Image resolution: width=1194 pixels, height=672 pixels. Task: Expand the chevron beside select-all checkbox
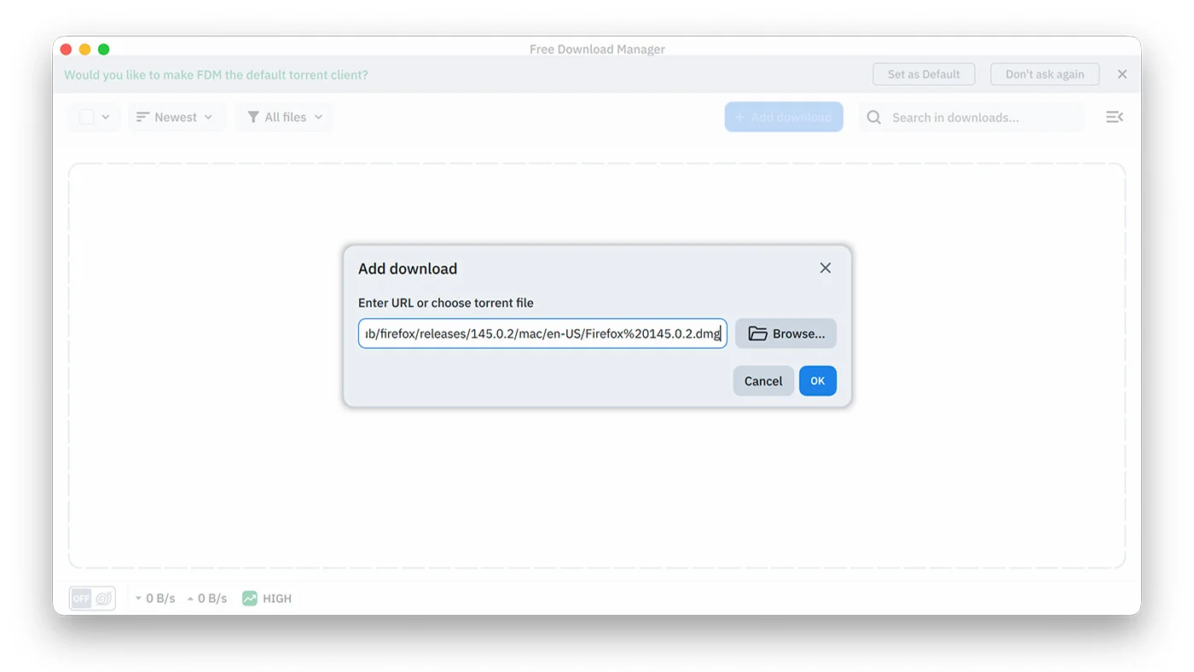[106, 117]
